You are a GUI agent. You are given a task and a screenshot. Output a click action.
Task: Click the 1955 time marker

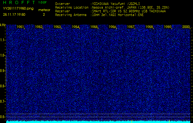(x=94, y=27)
